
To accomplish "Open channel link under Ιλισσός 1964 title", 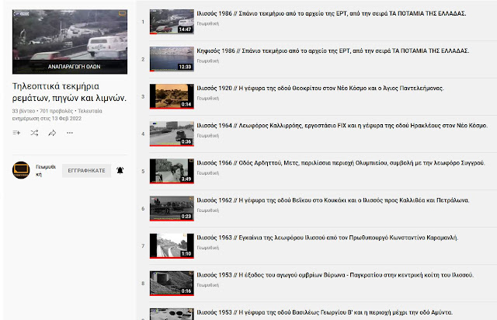I will 208,136.
